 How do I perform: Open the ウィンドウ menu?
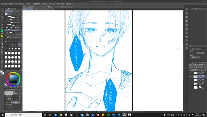pos(60,4)
